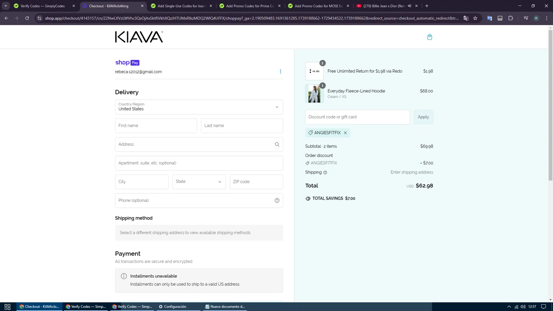This screenshot has height=311, width=553.
Task: Show phone number help tooltip
Action: coord(277,200)
